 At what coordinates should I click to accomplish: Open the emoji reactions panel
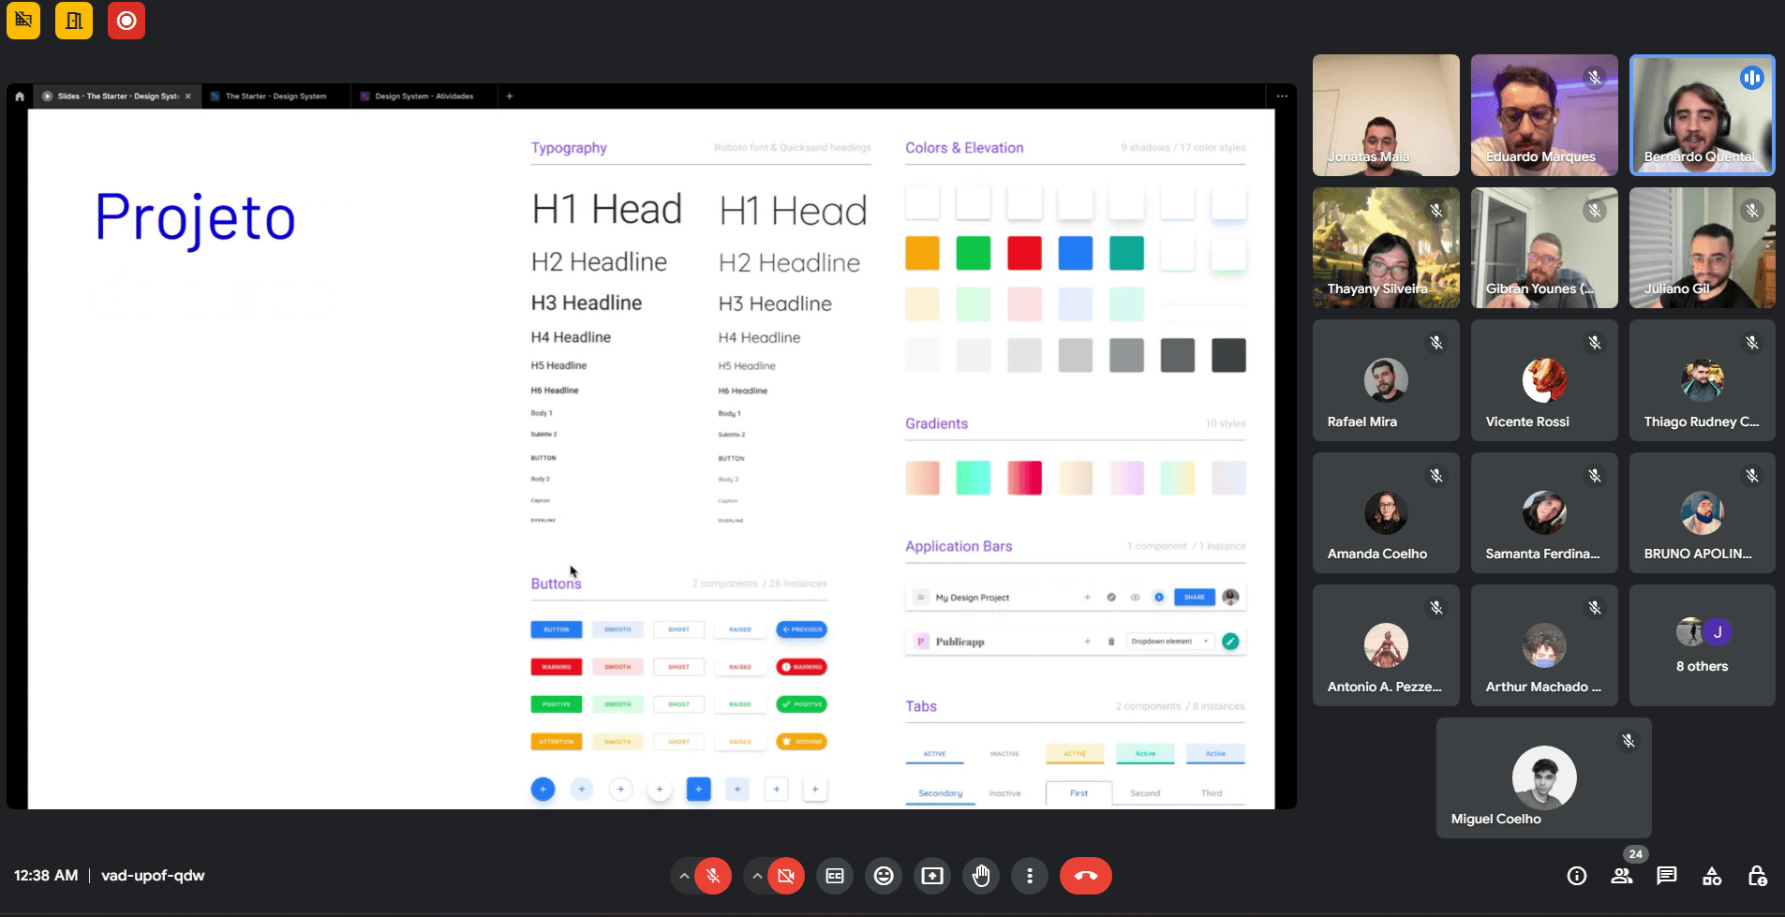[884, 876]
